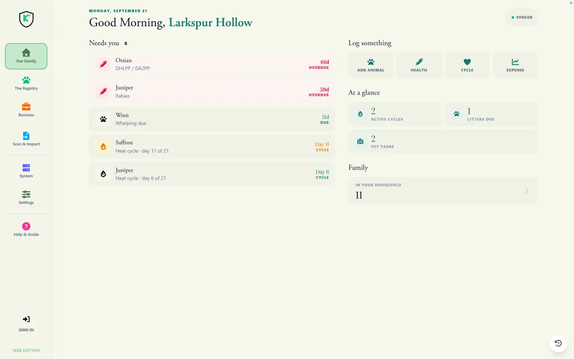Open Wren Whelping due row
574x359 pixels.
(212, 119)
